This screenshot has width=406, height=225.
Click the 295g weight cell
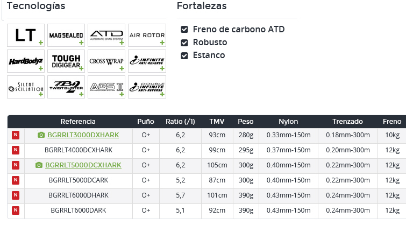[246, 150]
